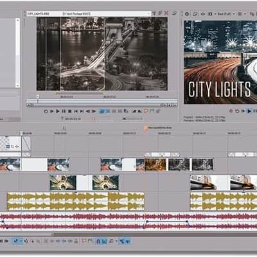257x257 pixels.
Task: Enable split screen view in preview
Action: [x=210, y=14]
